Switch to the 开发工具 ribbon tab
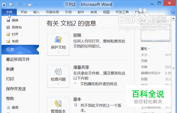Image resolution: width=177 pixels, height=113 pixels. [x=122, y=12]
